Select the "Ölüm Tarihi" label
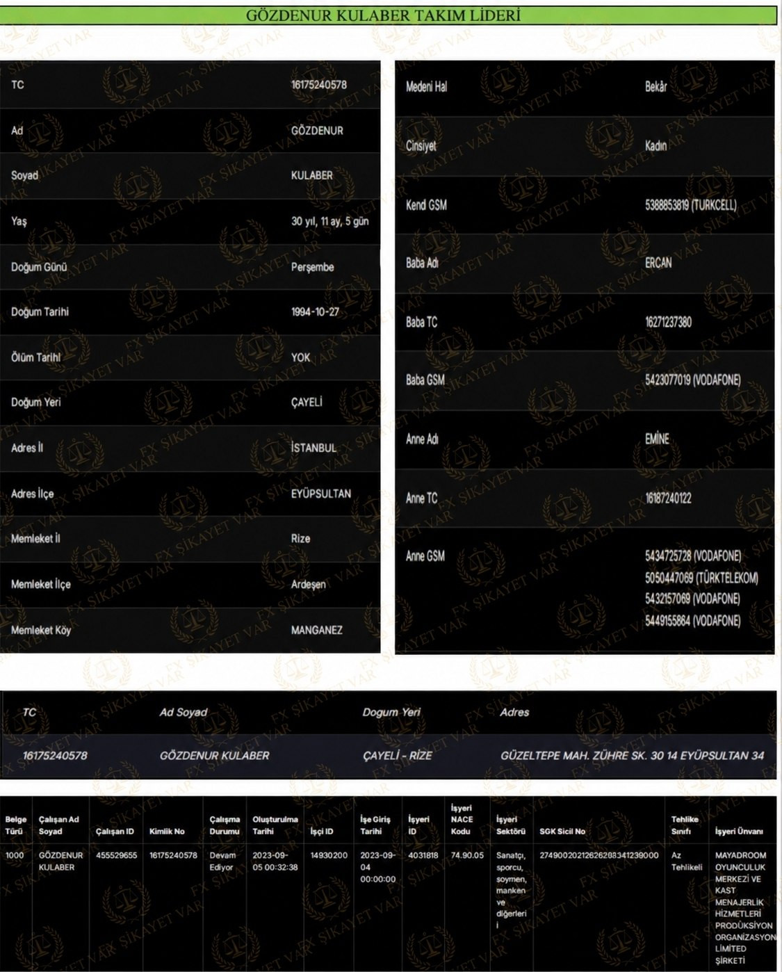Image resolution: width=782 pixels, height=972 pixels. 35,357
